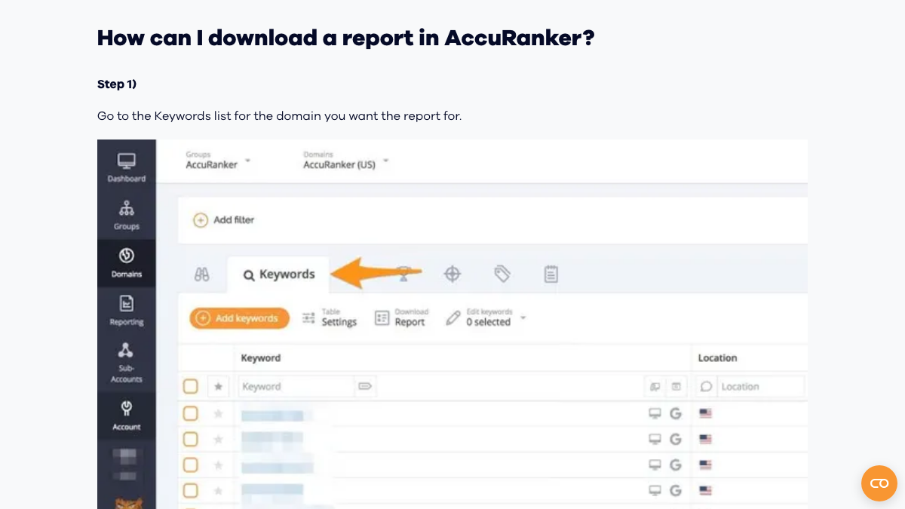The image size is (905, 509).
Task: Star the first keyword row
Action: tap(219, 413)
